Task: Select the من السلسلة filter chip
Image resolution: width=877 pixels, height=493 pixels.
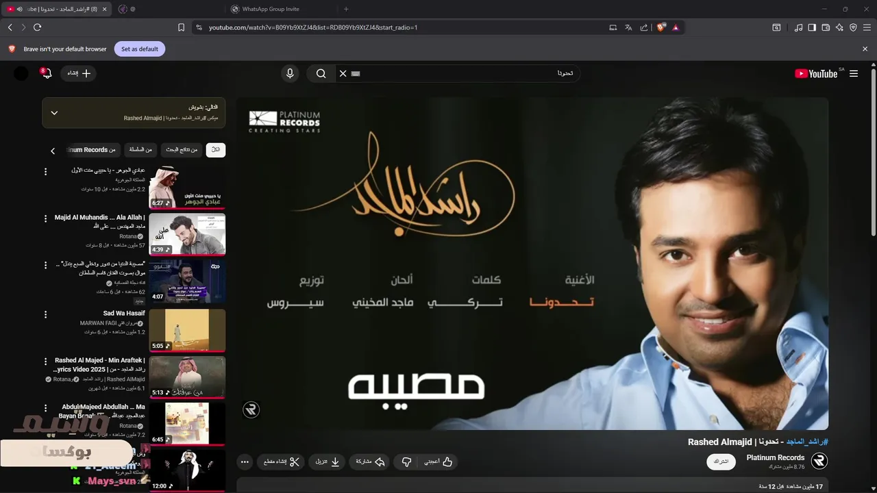Action: [140, 150]
